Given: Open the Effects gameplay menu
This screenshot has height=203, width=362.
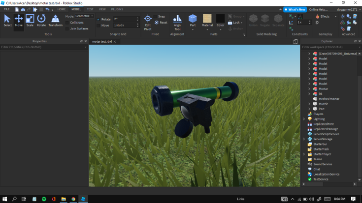Looking at the screenshot, I should 326,16.
